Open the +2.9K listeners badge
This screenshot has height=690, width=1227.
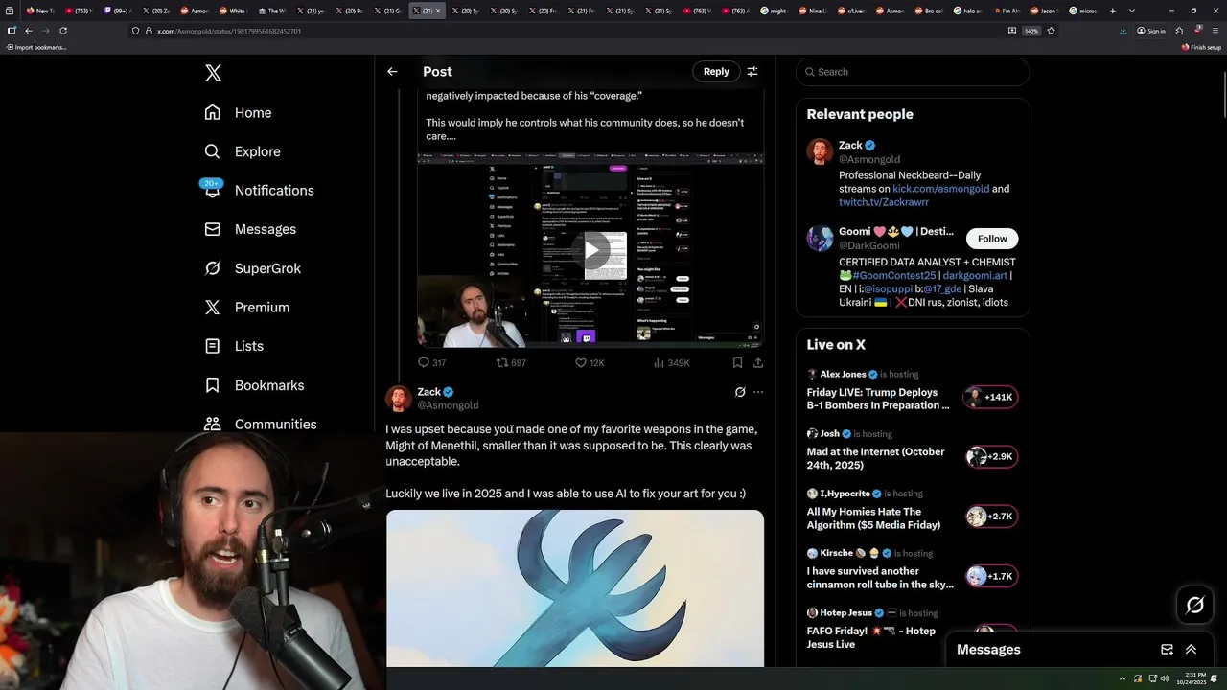[990, 456]
